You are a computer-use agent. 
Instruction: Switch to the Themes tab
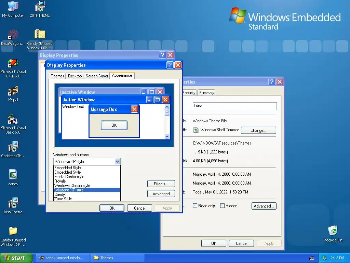[x=57, y=76]
